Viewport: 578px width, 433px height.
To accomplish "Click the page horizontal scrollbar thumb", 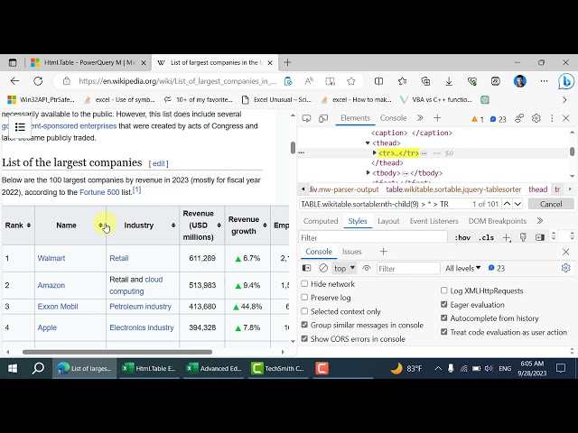I will [x=117, y=352].
